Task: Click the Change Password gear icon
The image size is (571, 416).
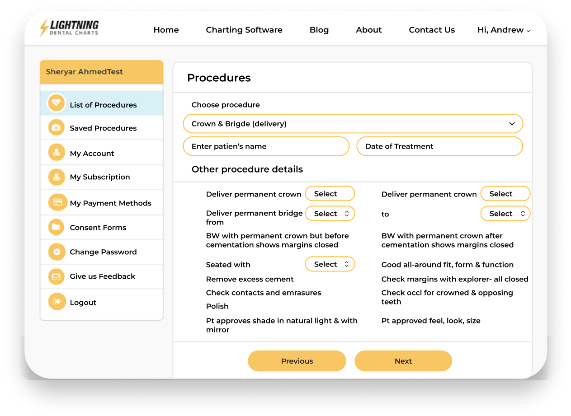Action: tap(57, 252)
